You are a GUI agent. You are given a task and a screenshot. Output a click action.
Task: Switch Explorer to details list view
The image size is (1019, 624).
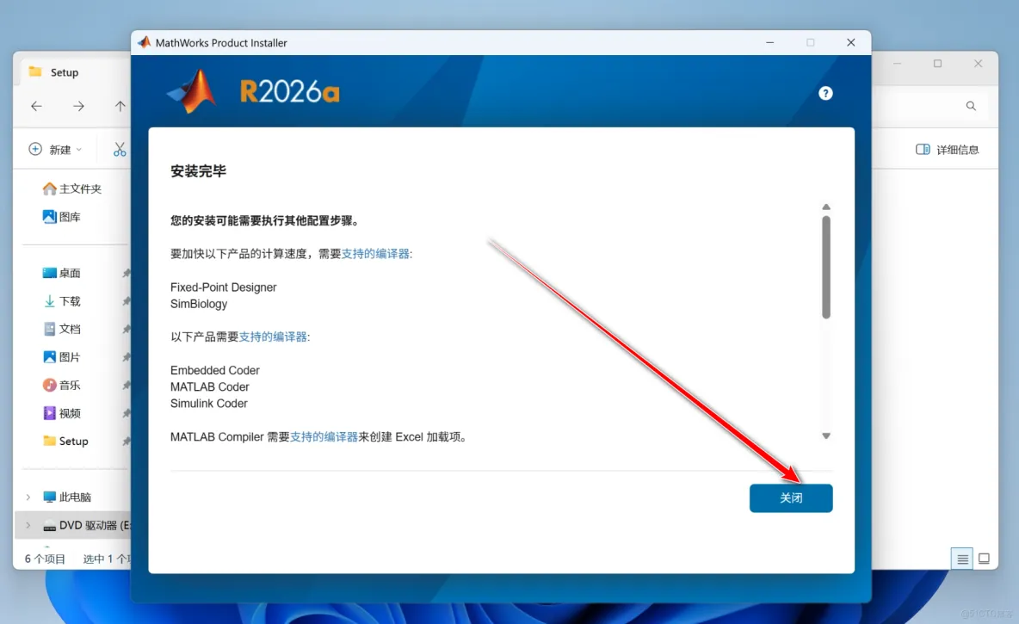(962, 559)
